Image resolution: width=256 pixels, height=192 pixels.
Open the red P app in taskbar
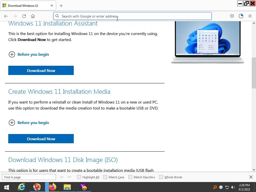[37, 187]
